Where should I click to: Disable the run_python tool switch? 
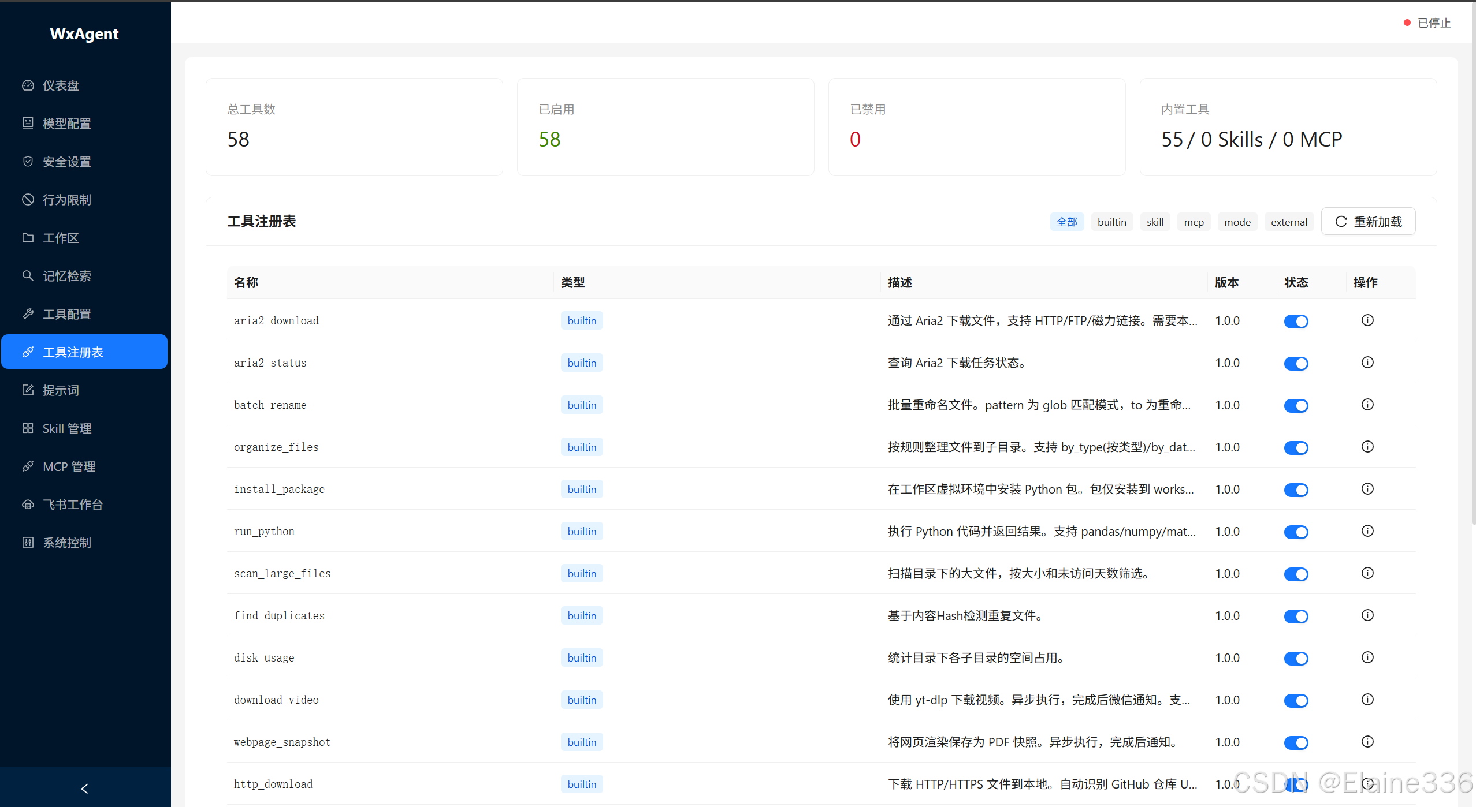(1296, 532)
